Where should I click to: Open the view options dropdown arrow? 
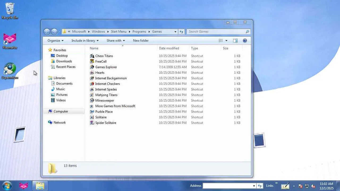tap(226, 41)
